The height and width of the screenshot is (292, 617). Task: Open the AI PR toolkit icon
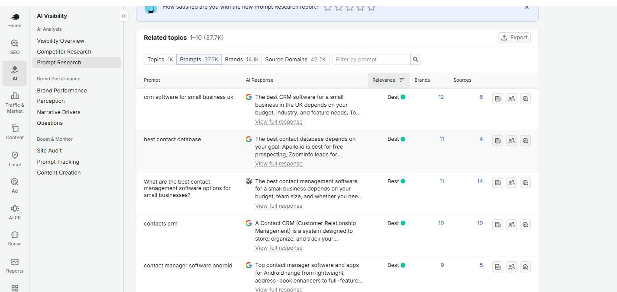pyautogui.click(x=15, y=213)
